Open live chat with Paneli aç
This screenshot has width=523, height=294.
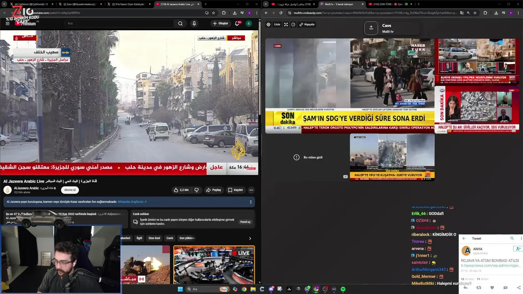tap(245, 222)
